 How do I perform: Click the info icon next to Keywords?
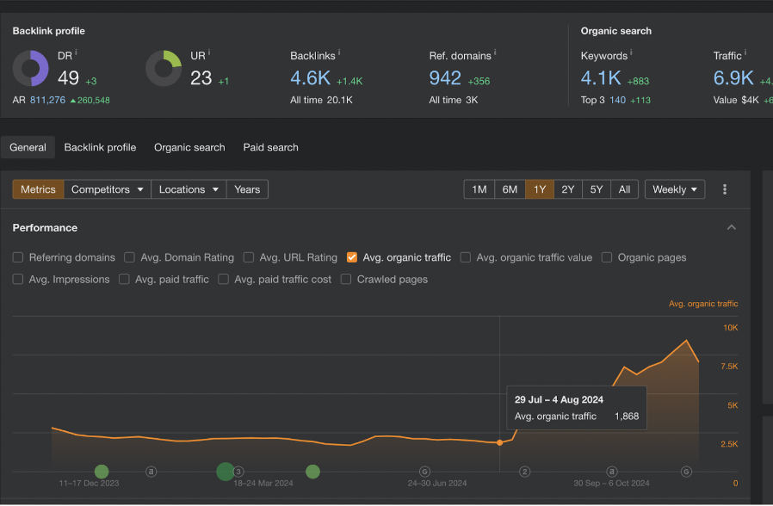[631, 53]
